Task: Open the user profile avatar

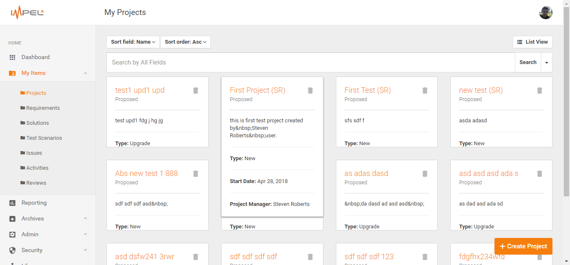Action: (545, 12)
